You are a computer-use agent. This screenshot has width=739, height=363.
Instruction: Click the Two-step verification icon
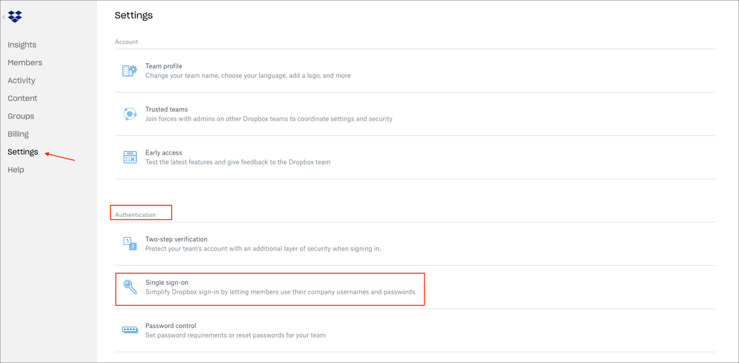pyautogui.click(x=130, y=243)
